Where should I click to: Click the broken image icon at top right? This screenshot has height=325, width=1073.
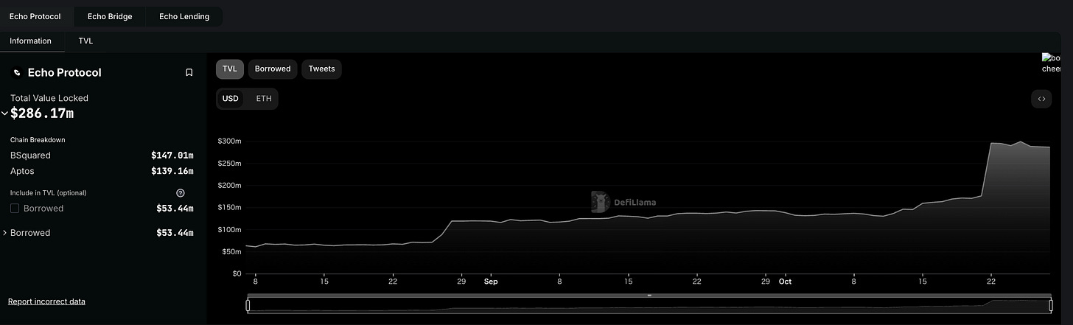(1051, 63)
